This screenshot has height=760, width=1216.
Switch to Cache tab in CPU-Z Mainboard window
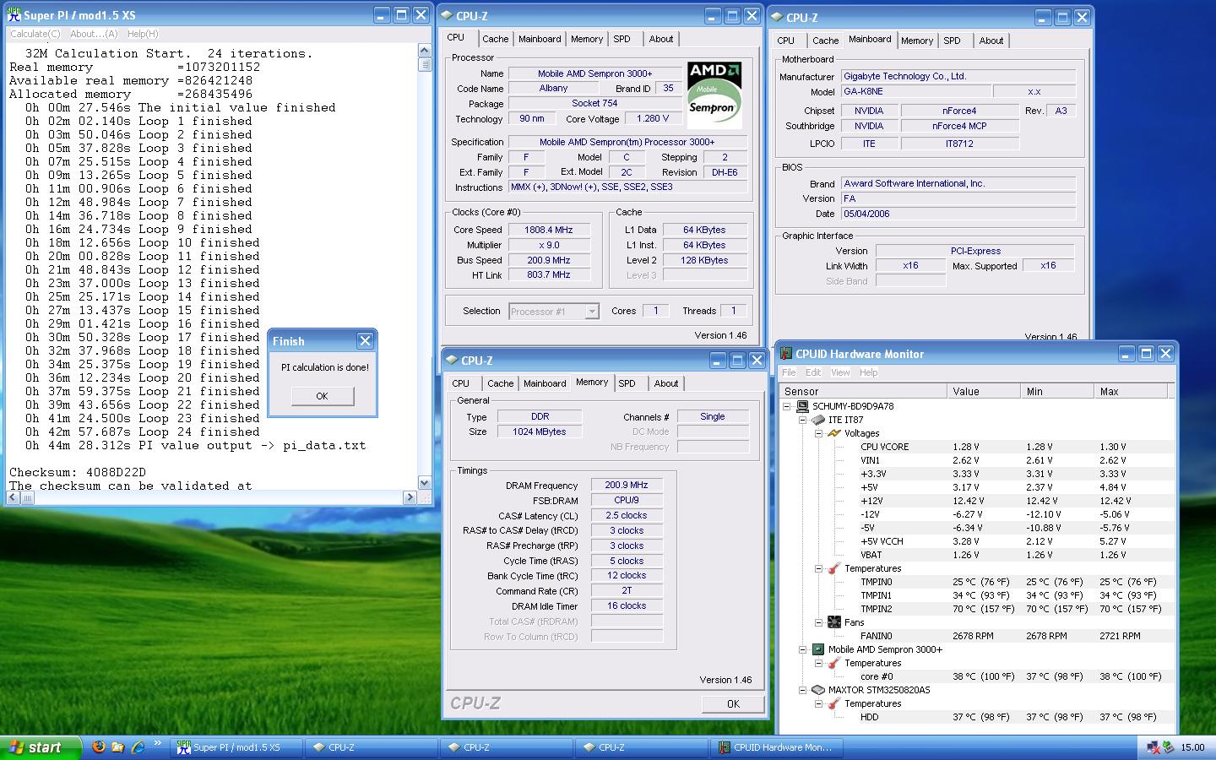825,41
